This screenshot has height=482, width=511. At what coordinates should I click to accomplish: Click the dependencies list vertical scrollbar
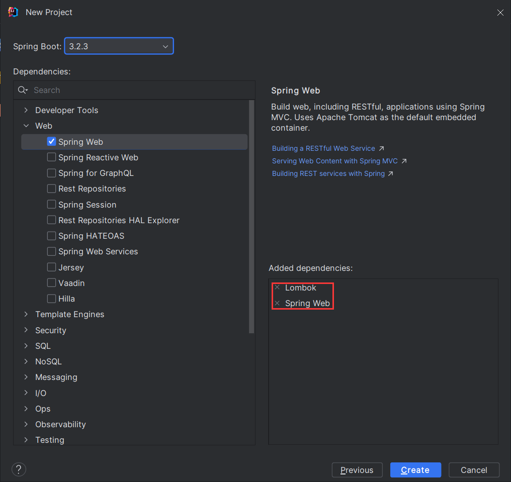251,217
